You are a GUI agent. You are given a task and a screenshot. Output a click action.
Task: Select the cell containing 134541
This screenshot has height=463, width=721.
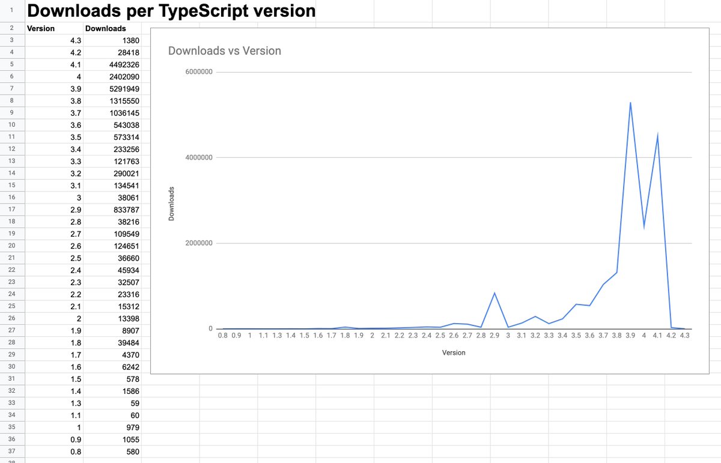click(112, 185)
